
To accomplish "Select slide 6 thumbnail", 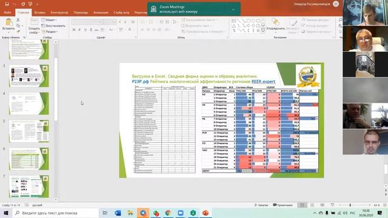I will click(x=29, y=159).
